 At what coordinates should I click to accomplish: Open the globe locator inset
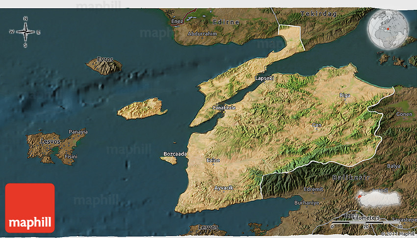389,29
